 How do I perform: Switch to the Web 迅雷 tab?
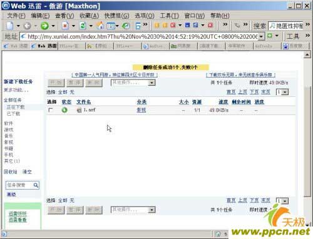[x=44, y=46]
